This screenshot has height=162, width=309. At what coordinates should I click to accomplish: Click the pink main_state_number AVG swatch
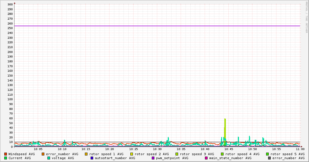[x=206, y=158]
